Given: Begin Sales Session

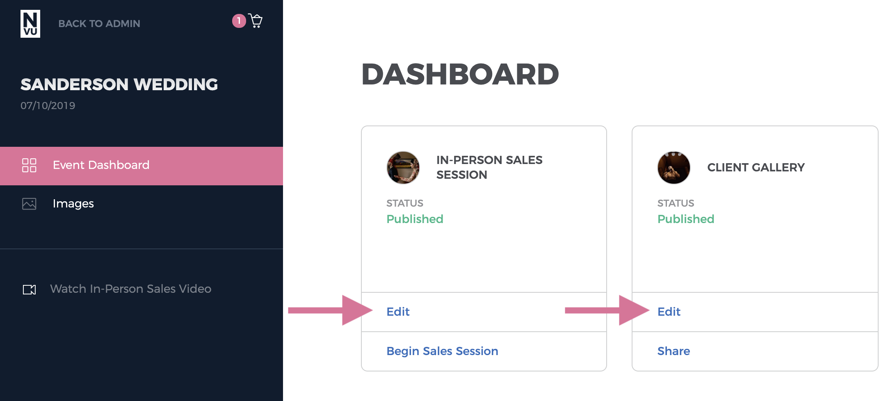Looking at the screenshot, I should (442, 351).
